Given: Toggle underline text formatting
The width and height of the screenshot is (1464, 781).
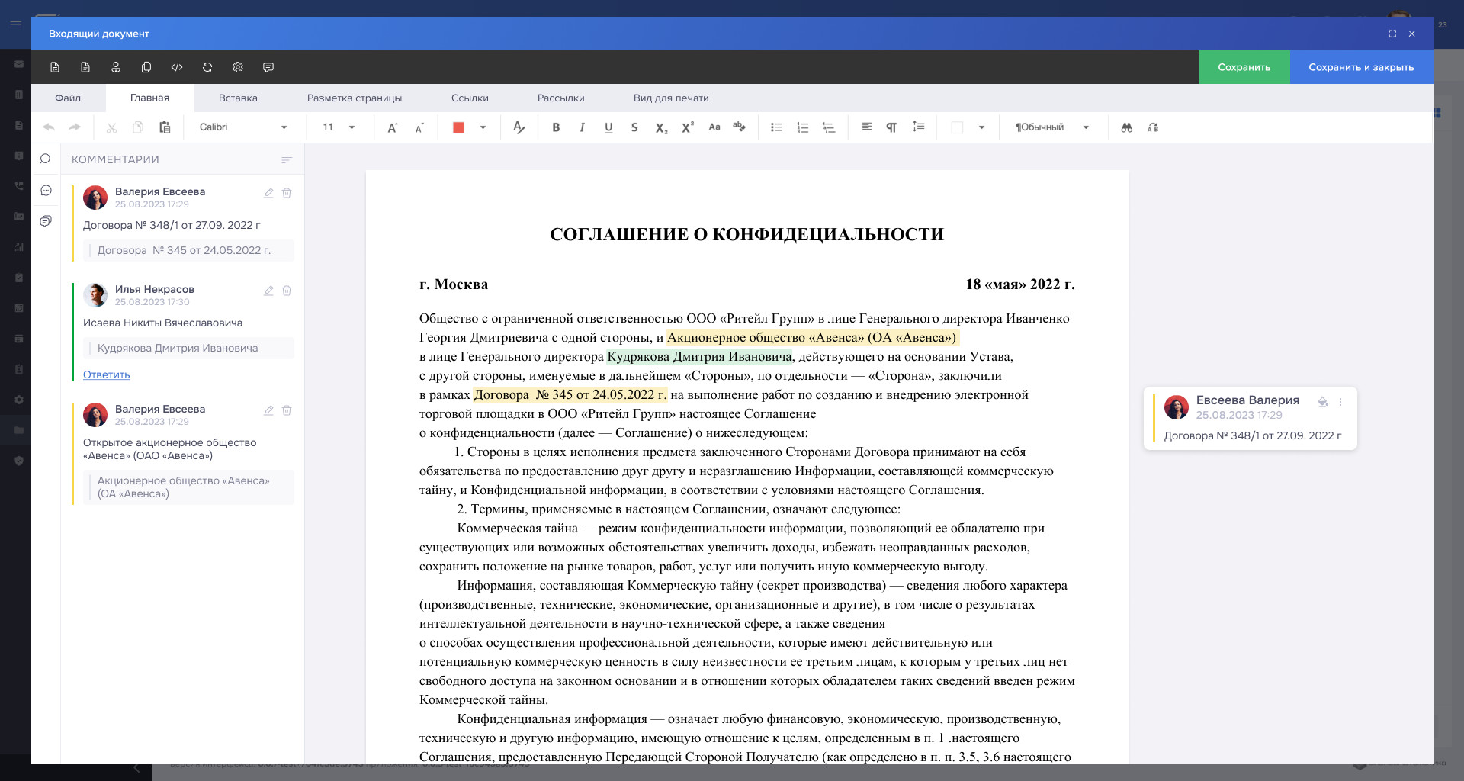Looking at the screenshot, I should click(608, 127).
